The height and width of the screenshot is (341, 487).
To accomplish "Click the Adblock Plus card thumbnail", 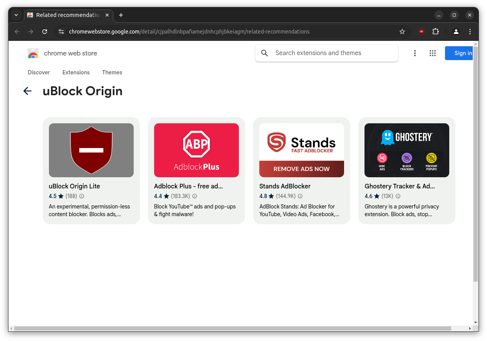I will [196, 150].
